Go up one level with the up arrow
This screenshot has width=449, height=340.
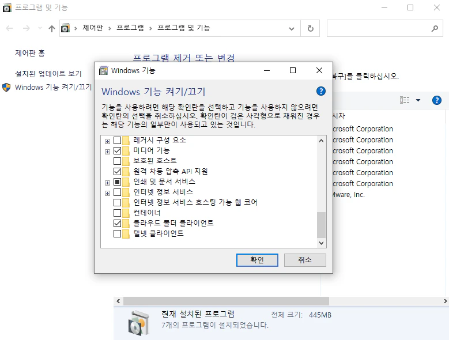(51, 28)
